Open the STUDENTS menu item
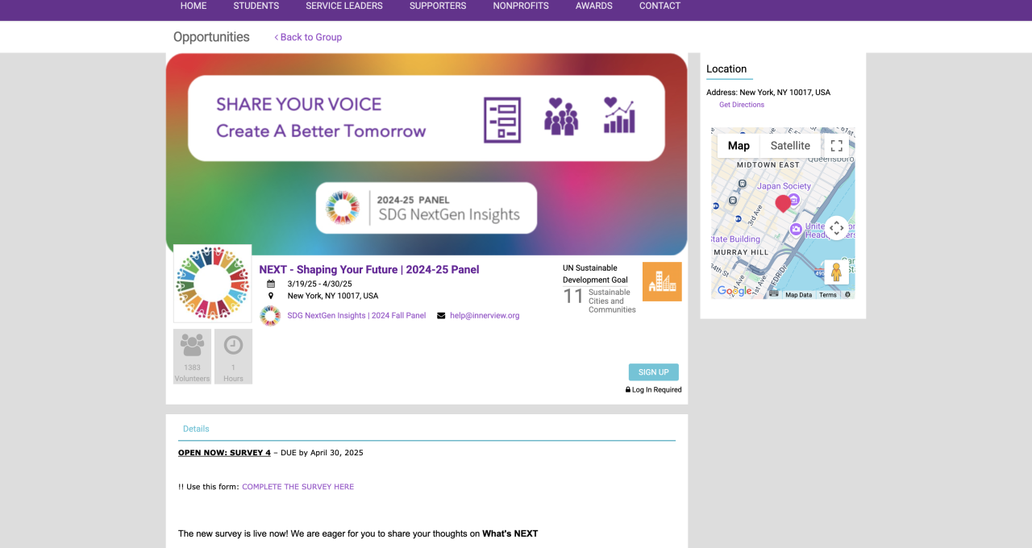Image resolution: width=1032 pixels, height=548 pixels. point(256,6)
